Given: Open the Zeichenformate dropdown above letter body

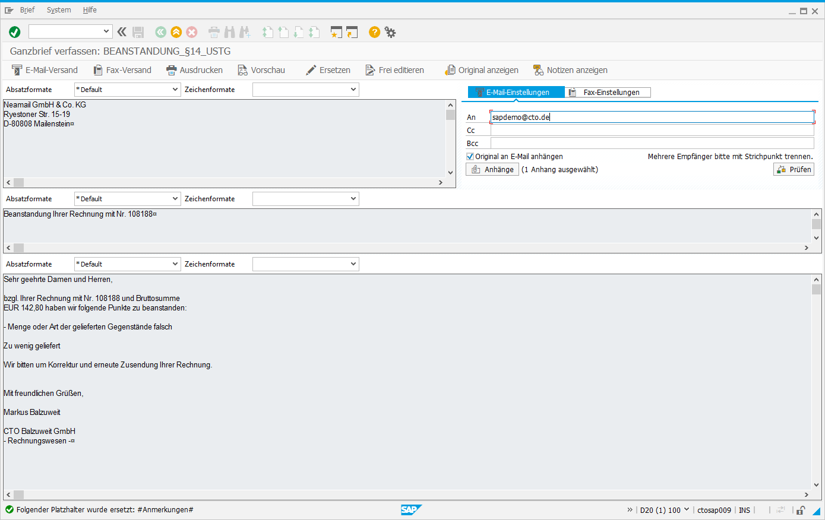Looking at the screenshot, I should click(x=353, y=264).
